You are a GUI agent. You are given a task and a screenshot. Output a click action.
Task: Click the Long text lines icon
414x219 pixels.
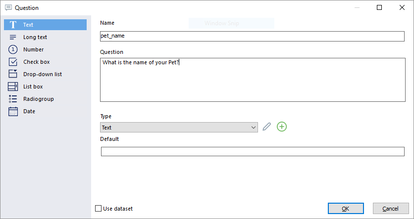click(x=13, y=37)
